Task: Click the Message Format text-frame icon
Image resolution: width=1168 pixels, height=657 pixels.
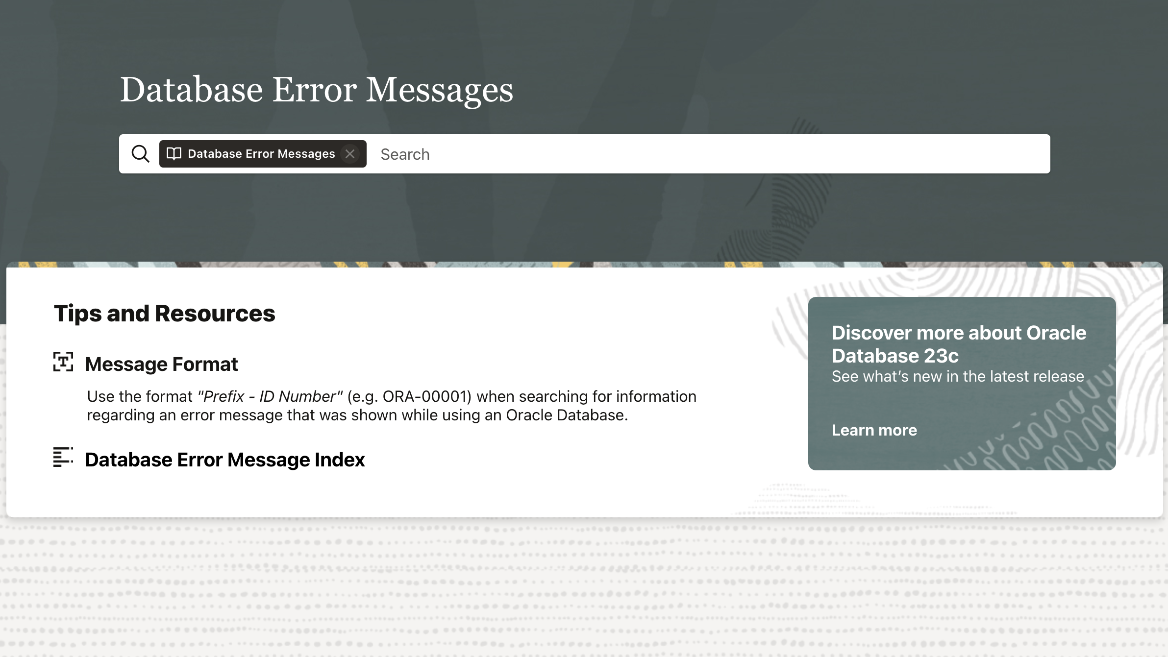Action: click(63, 362)
